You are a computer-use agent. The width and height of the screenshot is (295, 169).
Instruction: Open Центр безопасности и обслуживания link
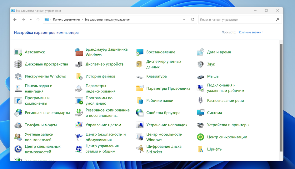pos(106,137)
